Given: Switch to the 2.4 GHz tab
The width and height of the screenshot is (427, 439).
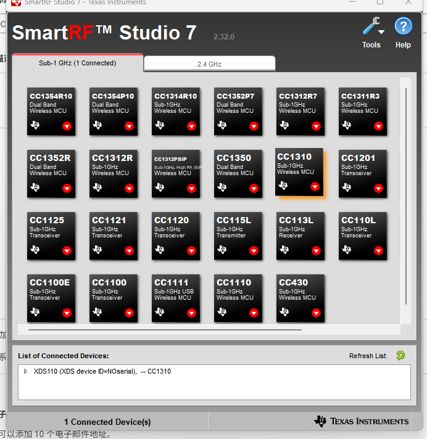Looking at the screenshot, I should click(209, 64).
